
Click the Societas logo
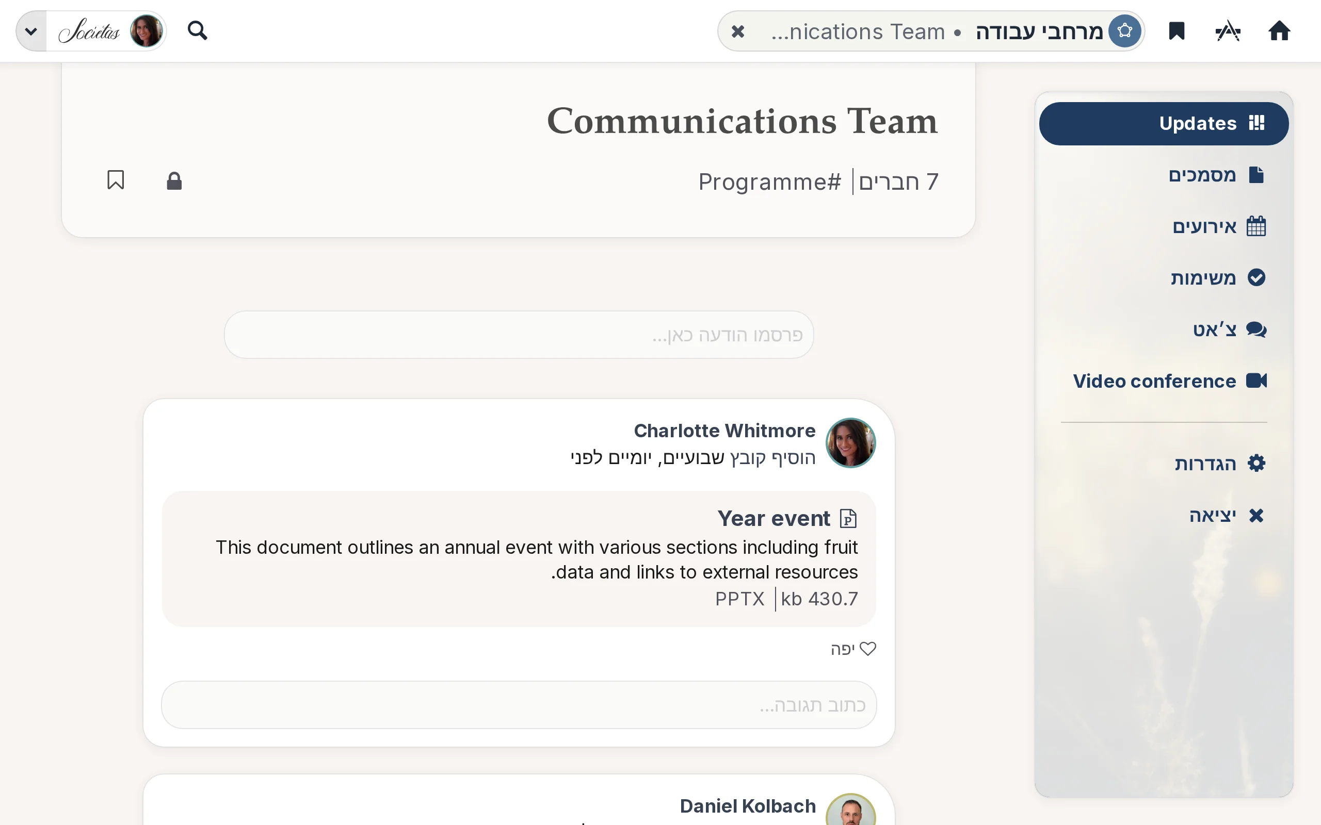click(x=89, y=31)
